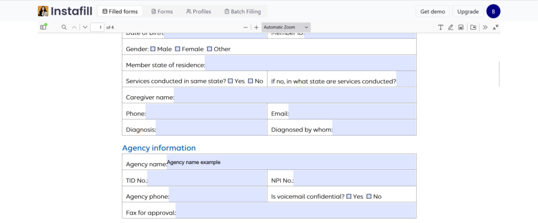Go to the previous page
The width and height of the screenshot is (538, 223).
click(x=74, y=27)
